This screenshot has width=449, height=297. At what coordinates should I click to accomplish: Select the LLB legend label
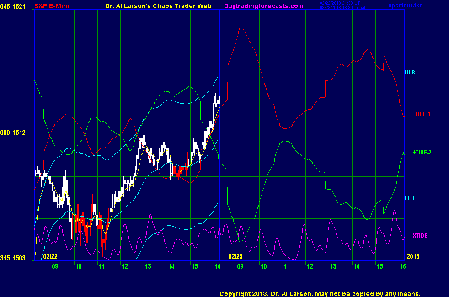tap(409, 198)
